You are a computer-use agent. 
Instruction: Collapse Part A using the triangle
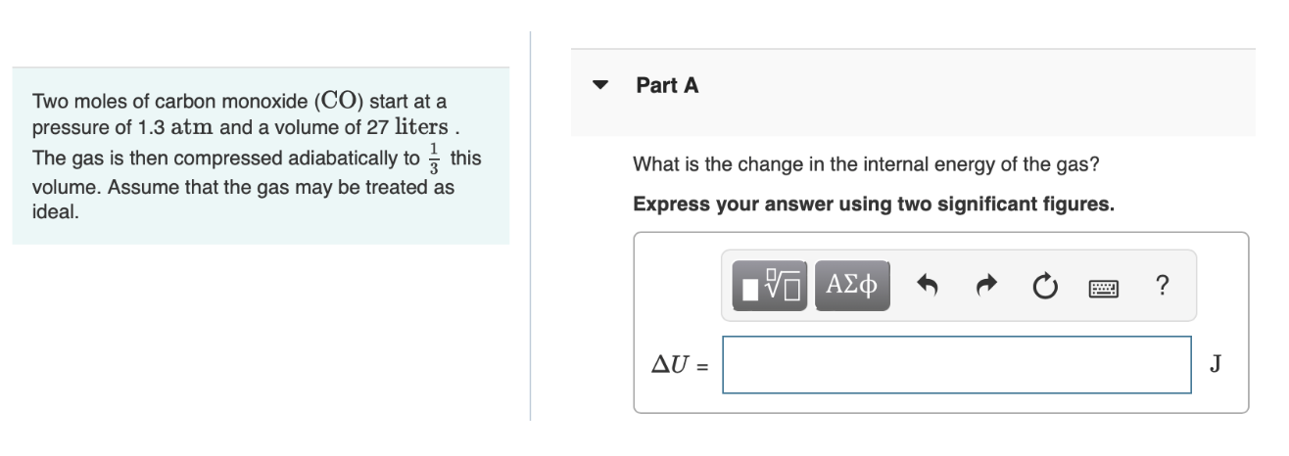tap(600, 85)
